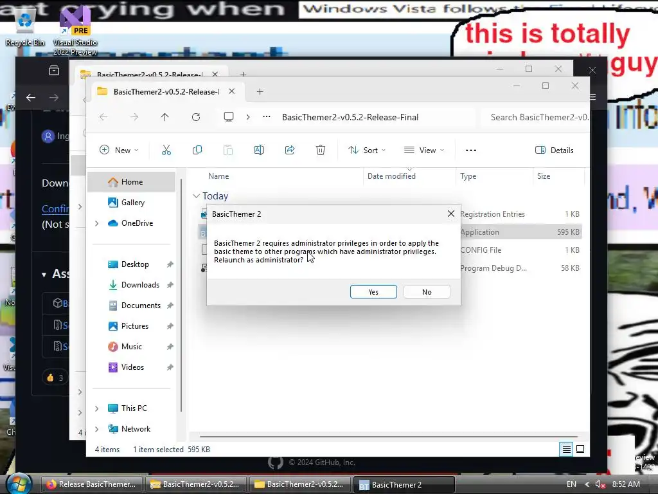The image size is (658, 494).
Task: Open See more toolbar options
Action: coord(471,150)
